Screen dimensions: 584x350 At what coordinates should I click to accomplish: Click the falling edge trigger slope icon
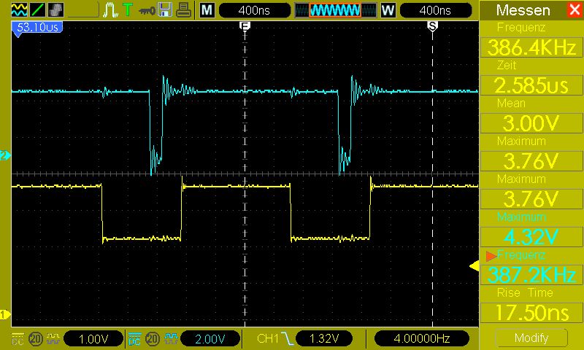tap(287, 338)
